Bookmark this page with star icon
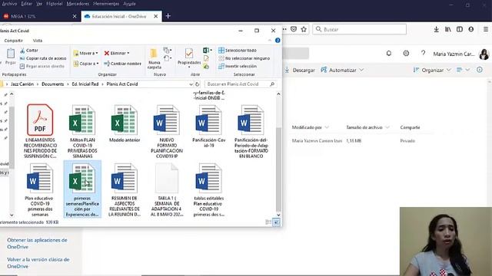492x276 pixels. pyautogui.click(x=304, y=29)
